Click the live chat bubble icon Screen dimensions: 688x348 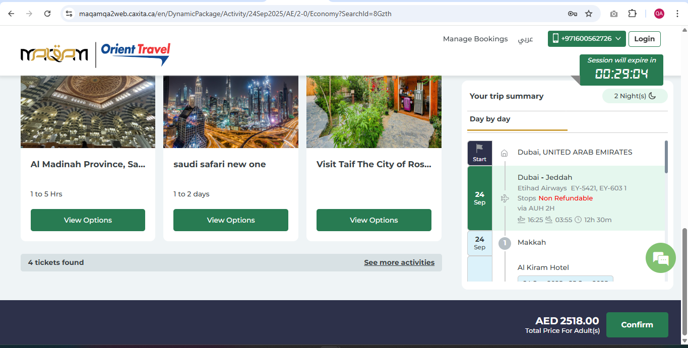click(x=660, y=258)
